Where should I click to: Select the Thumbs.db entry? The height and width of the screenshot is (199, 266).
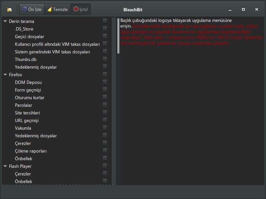tap(26, 59)
